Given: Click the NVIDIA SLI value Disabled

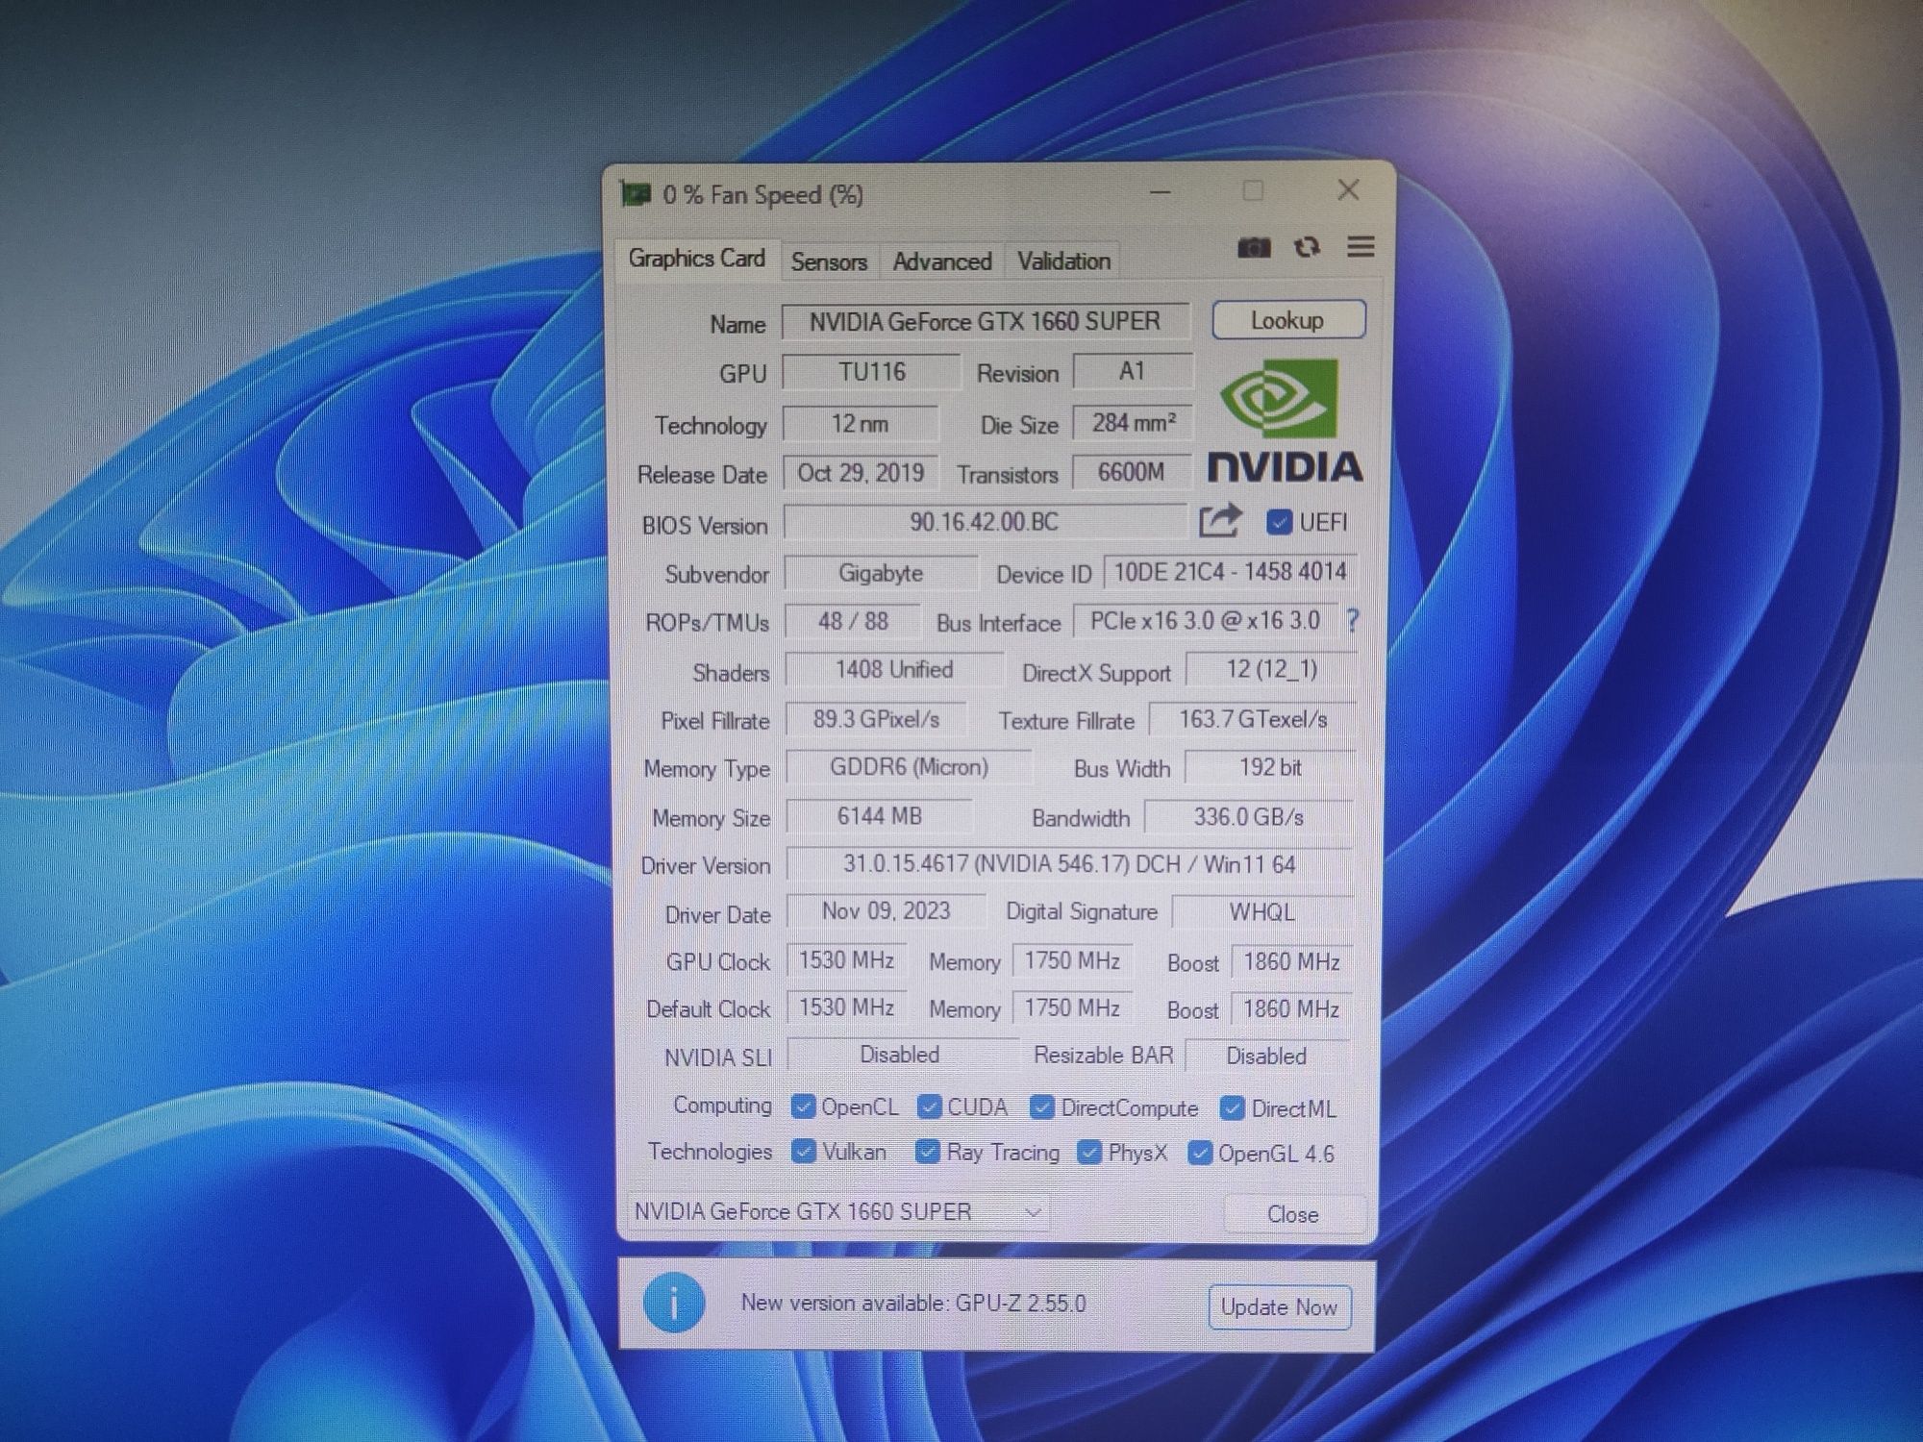Looking at the screenshot, I should point(901,1055).
